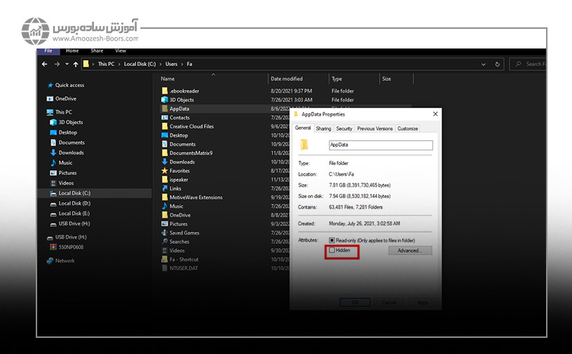Go up one folder level
This screenshot has width=572, height=354.
[76, 64]
